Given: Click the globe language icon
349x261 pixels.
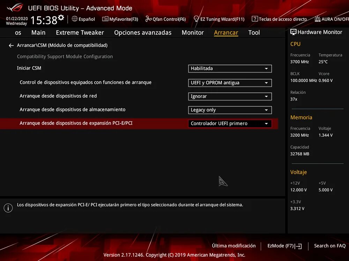Looking at the screenshot, I should pyautogui.click(x=75, y=19).
